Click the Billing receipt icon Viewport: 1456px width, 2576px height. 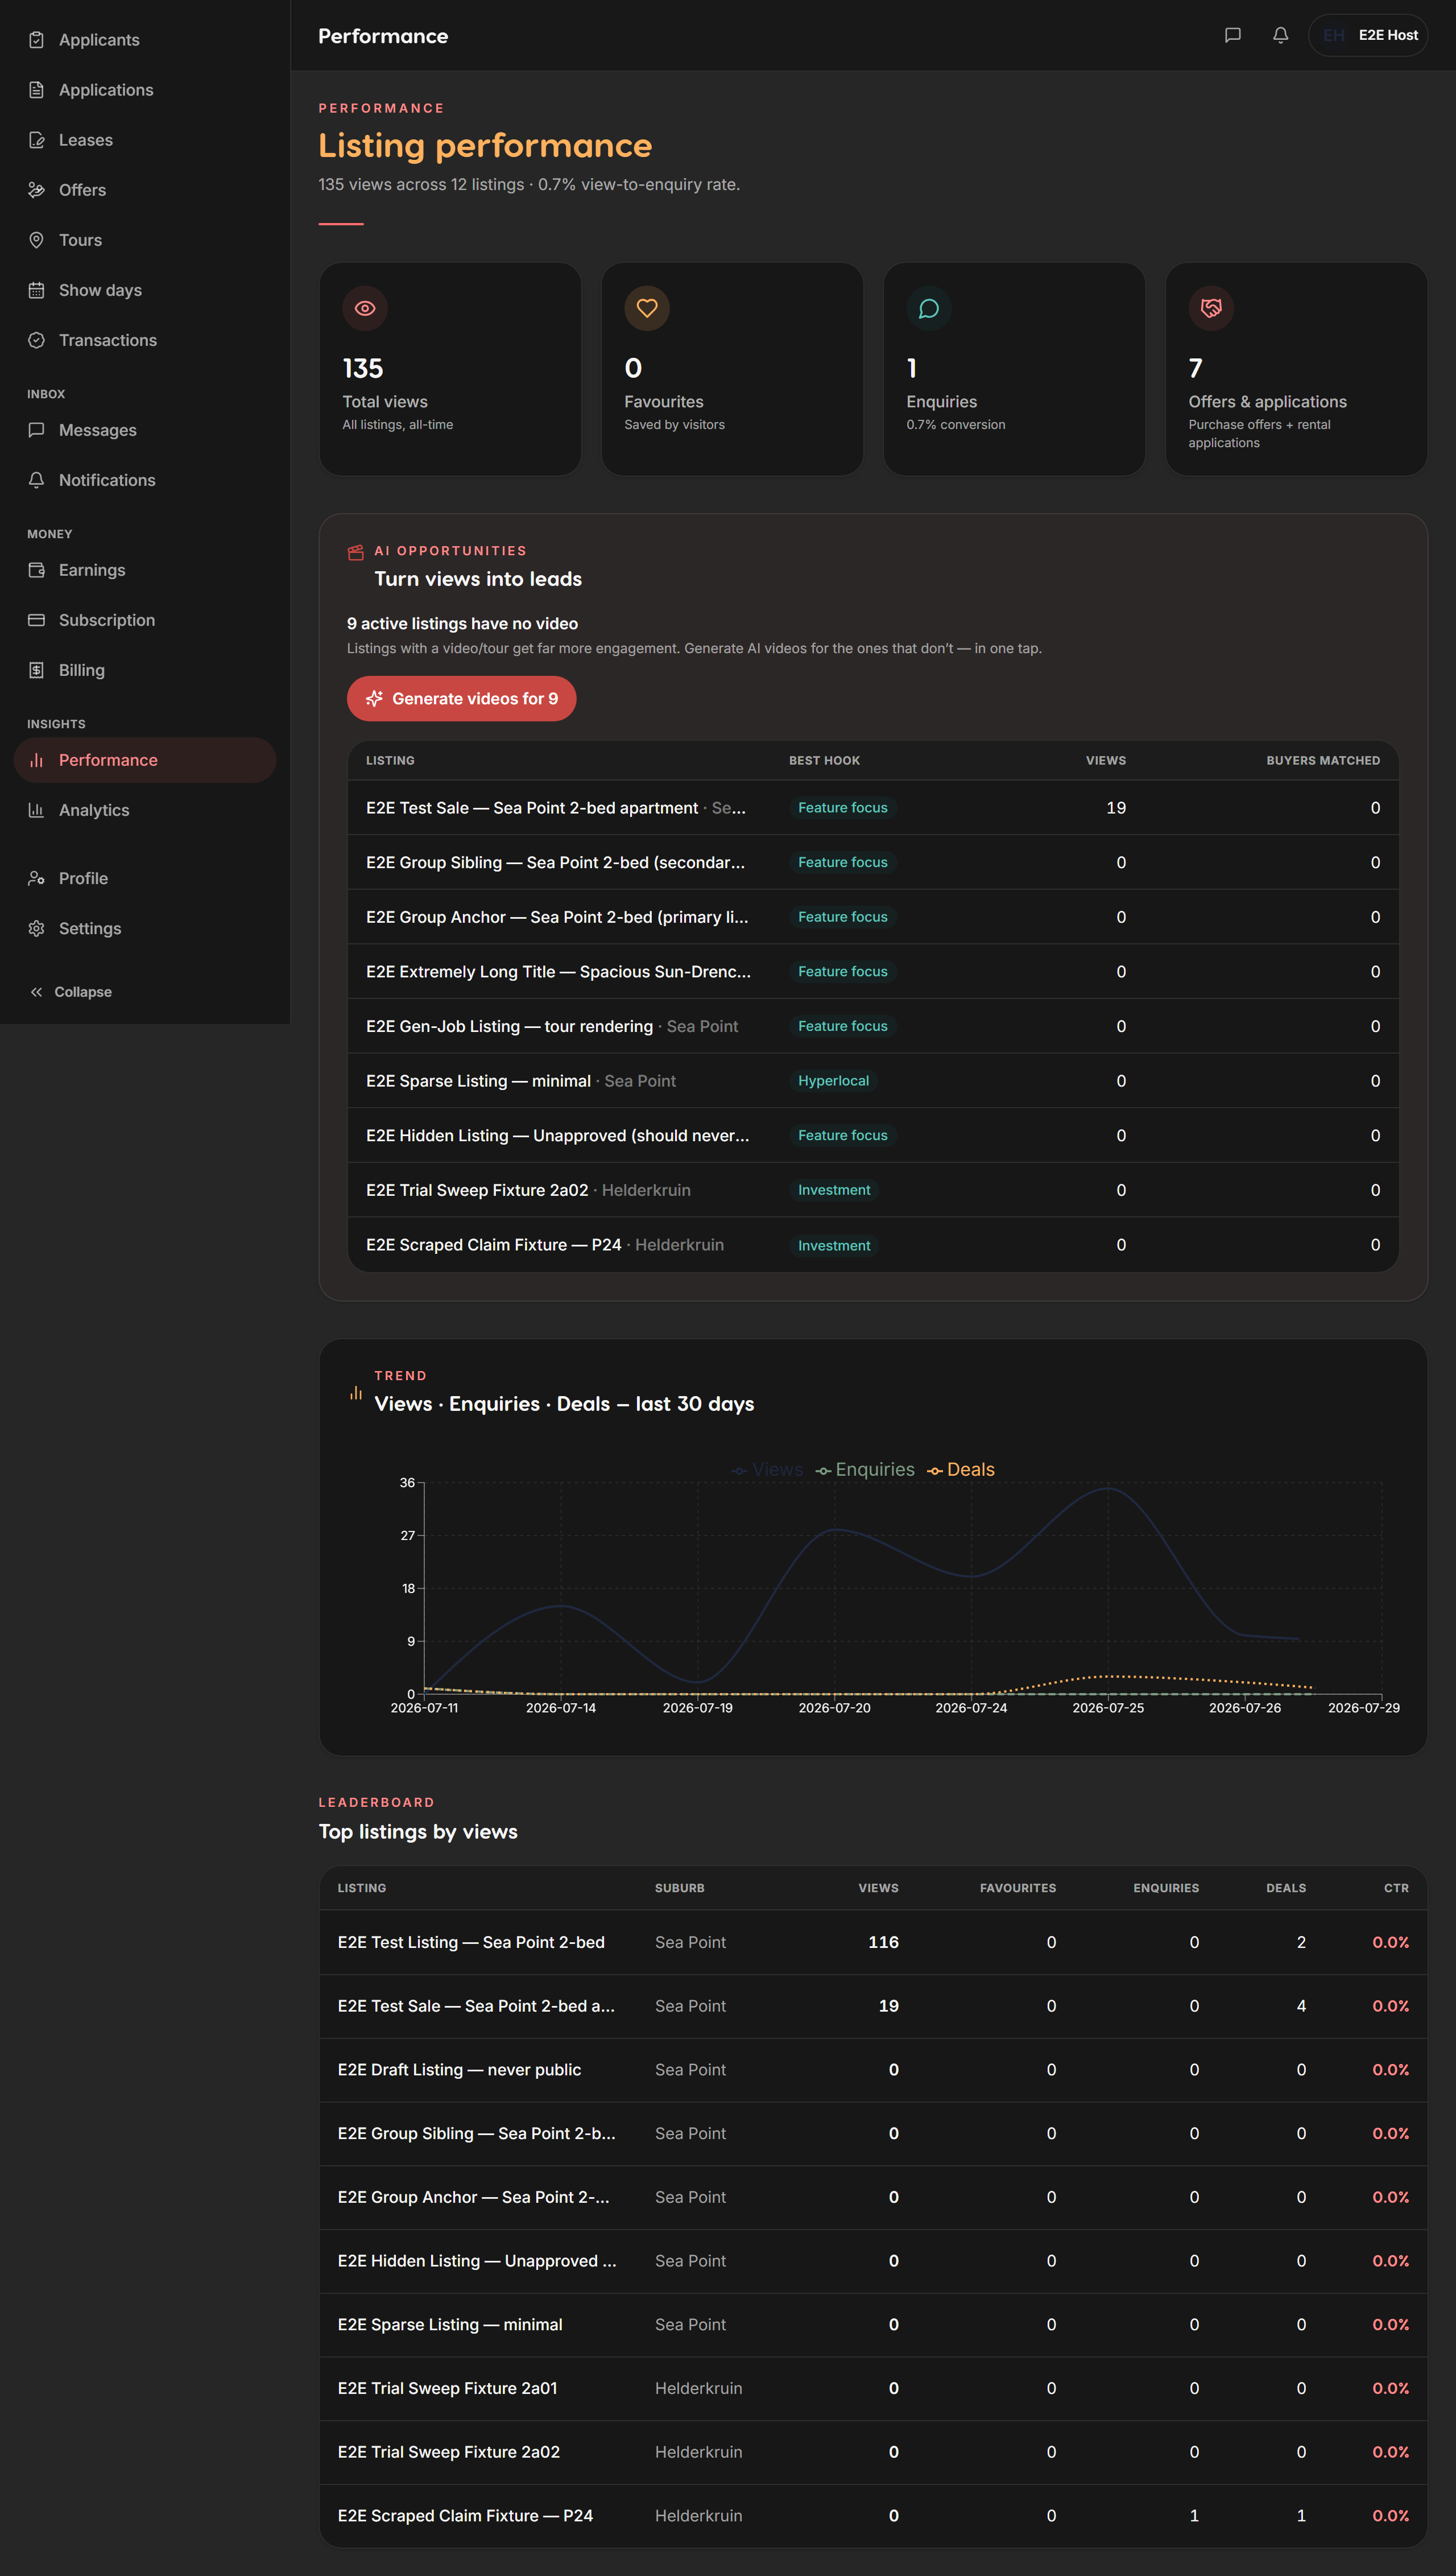click(x=36, y=670)
